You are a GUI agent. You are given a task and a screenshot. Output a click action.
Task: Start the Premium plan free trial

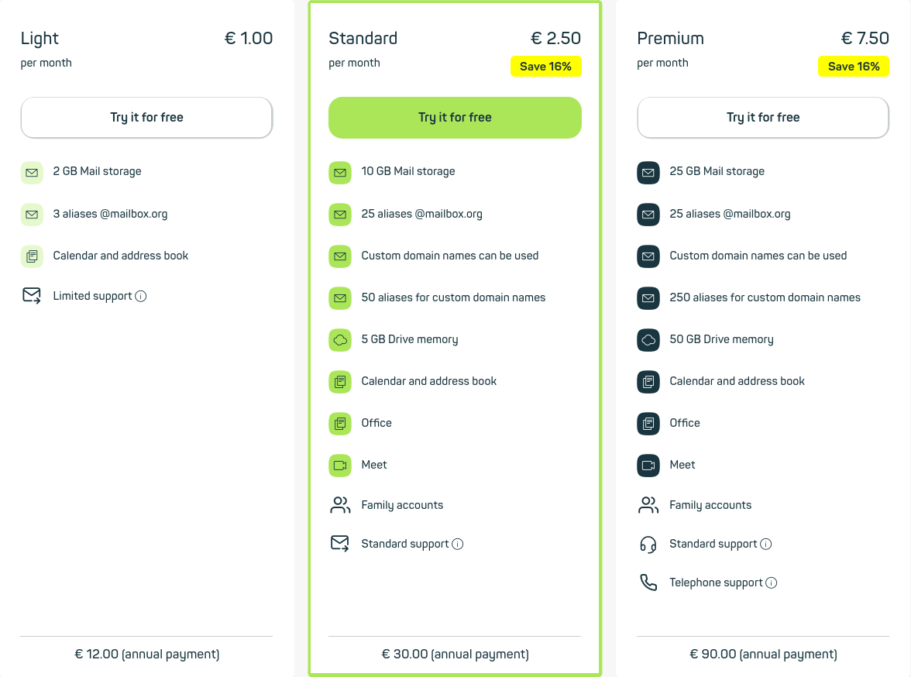[x=763, y=118]
